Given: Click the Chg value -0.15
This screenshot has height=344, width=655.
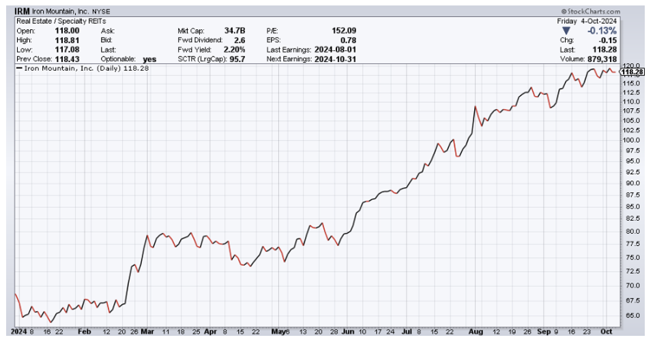Looking at the screenshot, I should (x=608, y=40).
